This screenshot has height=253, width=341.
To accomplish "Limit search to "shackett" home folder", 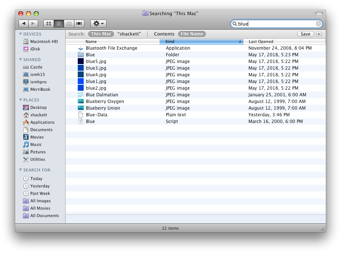I will click(129, 34).
